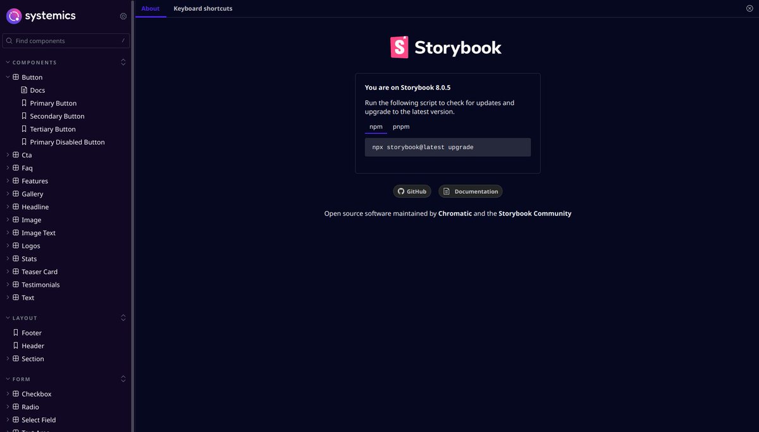Collapse the FORM section header
The image size is (759, 432).
[x=17, y=379]
